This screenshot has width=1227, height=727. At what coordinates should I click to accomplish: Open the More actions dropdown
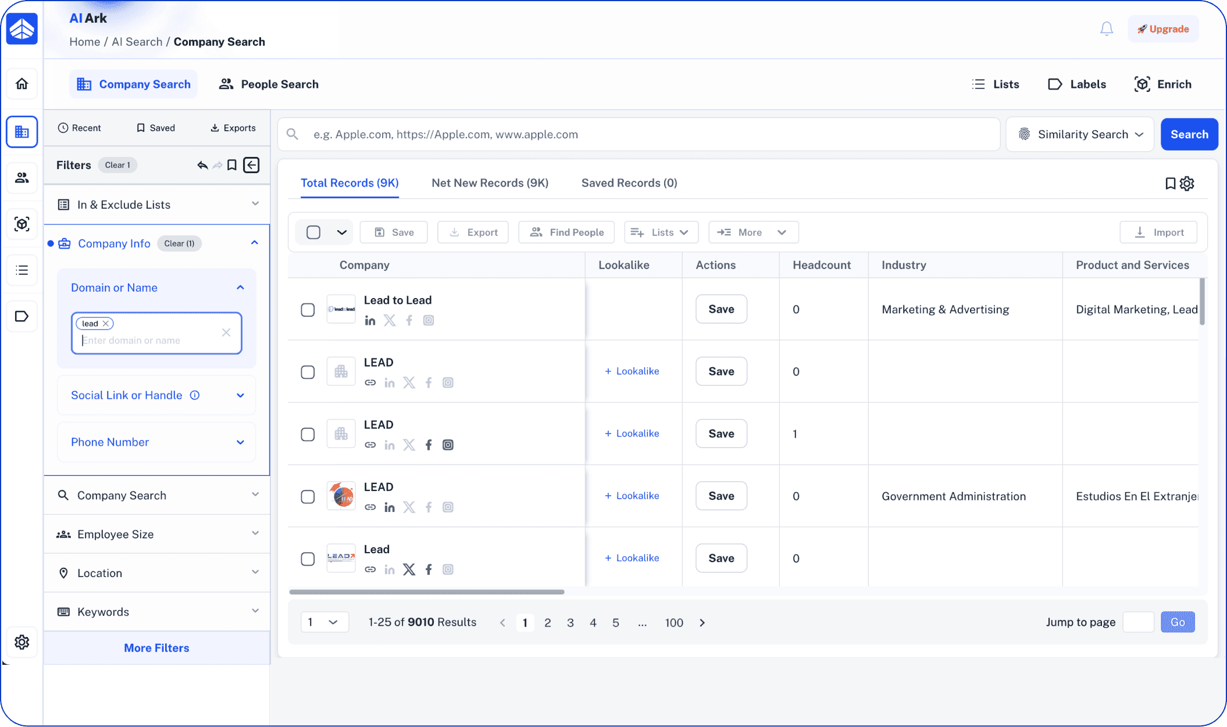(x=753, y=232)
